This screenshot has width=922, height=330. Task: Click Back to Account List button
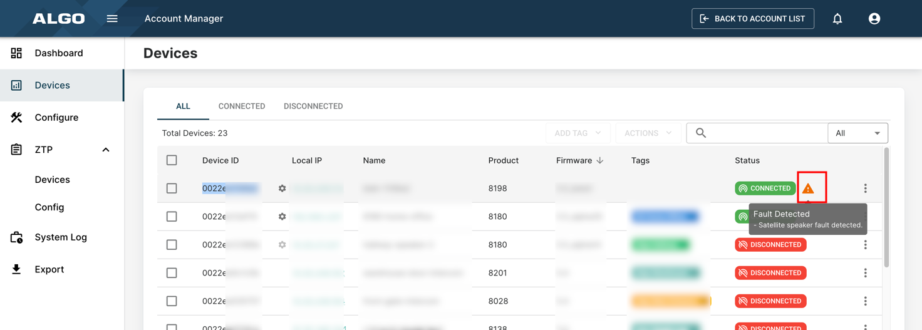coord(753,19)
